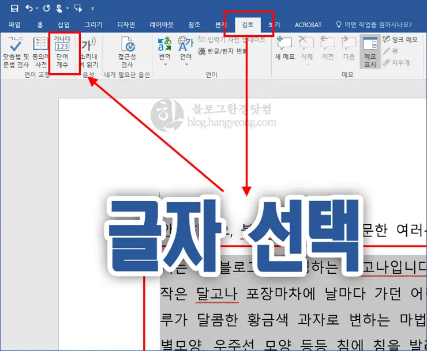Save the document with the floppy icon
427x351 pixels.
(14, 9)
